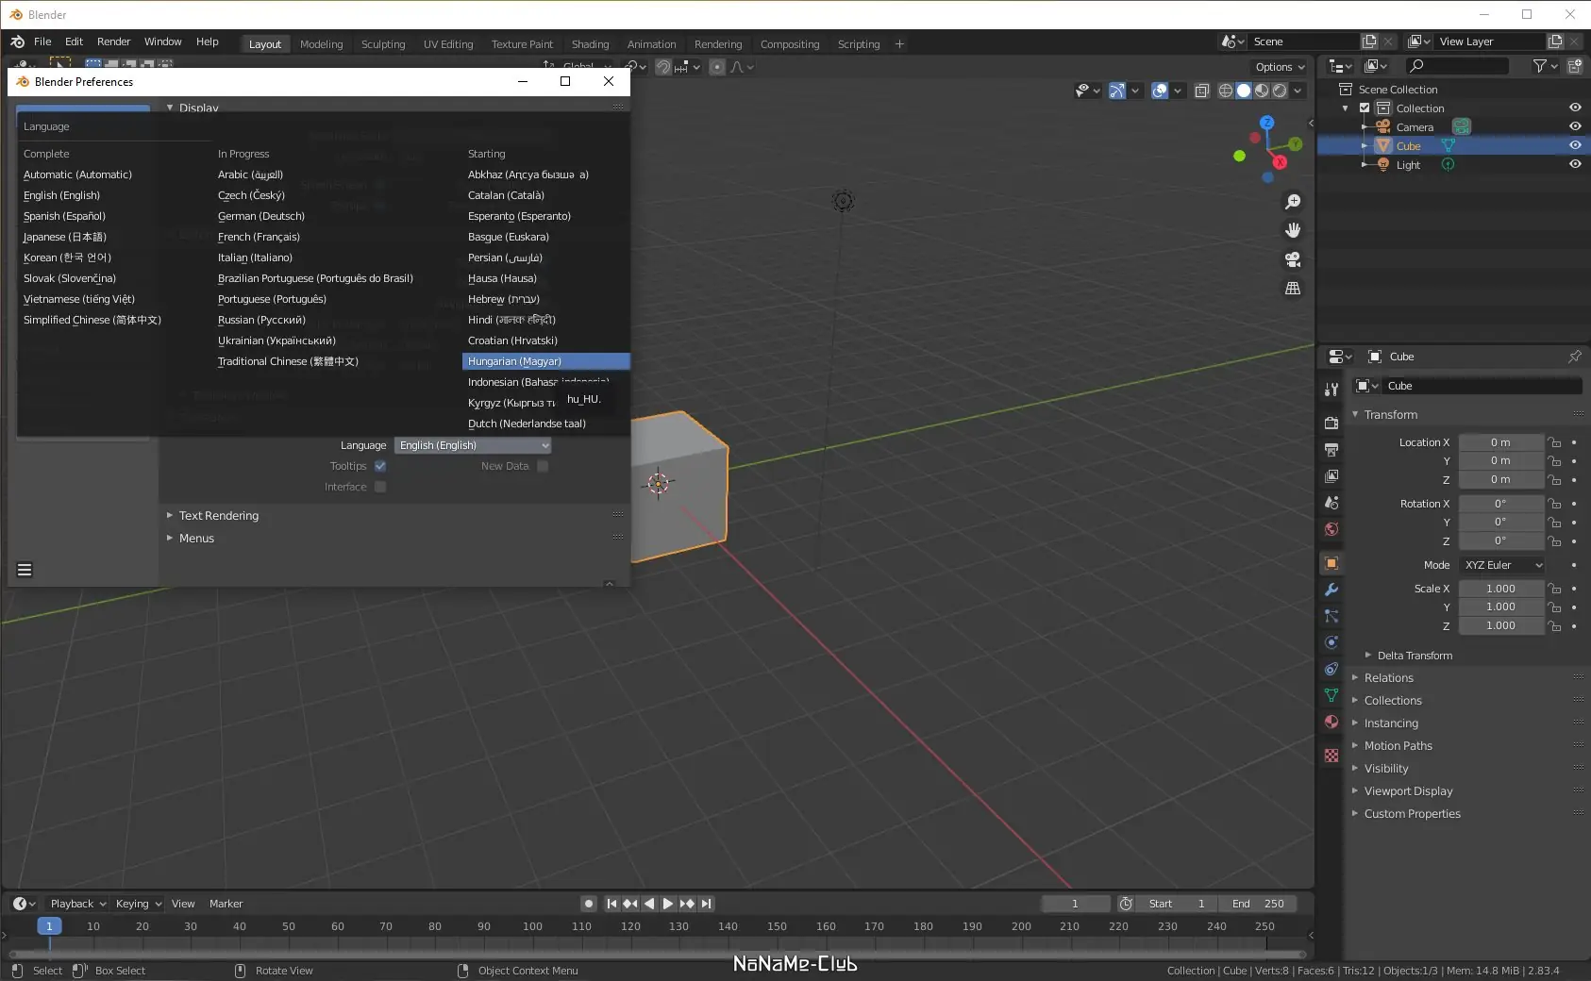
Task: Click the Location X value field
Action: (1500, 442)
